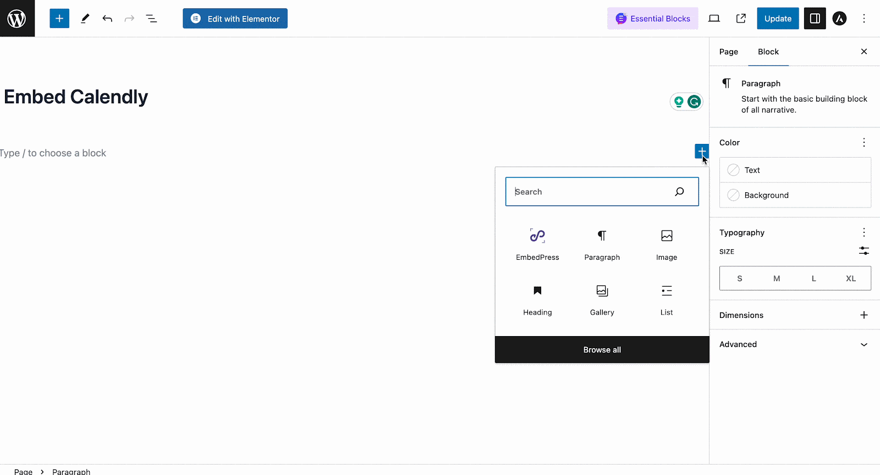Add Dimensions options with plus
Image resolution: width=880 pixels, height=475 pixels.
point(864,315)
